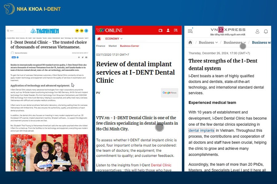Screen dimensions: 277x184
Task: Expand the Businesses breadcrumb dropdown on VnExpress
Action: click(x=235, y=42)
